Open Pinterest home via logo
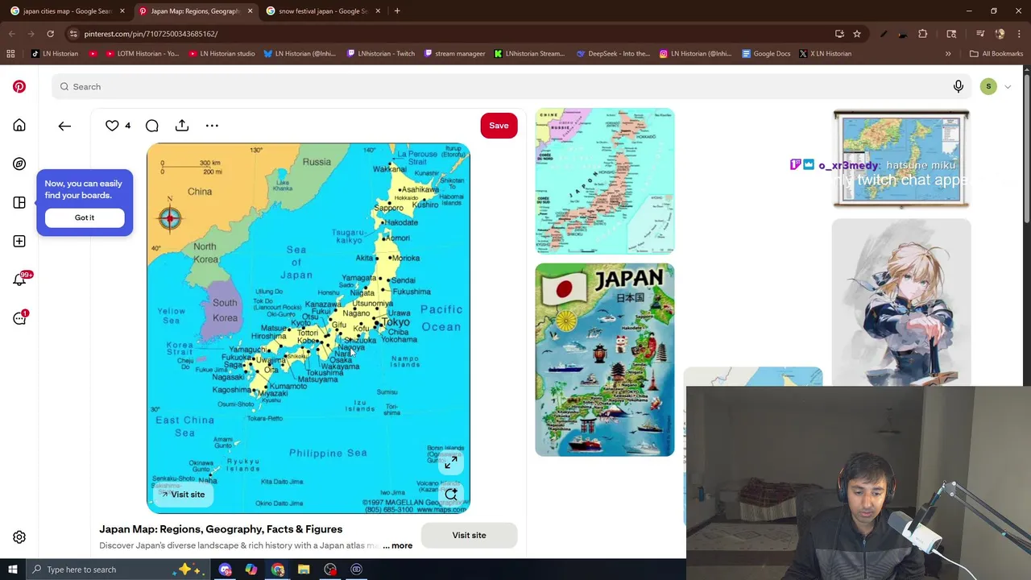This screenshot has height=580, width=1031. coord(19,87)
